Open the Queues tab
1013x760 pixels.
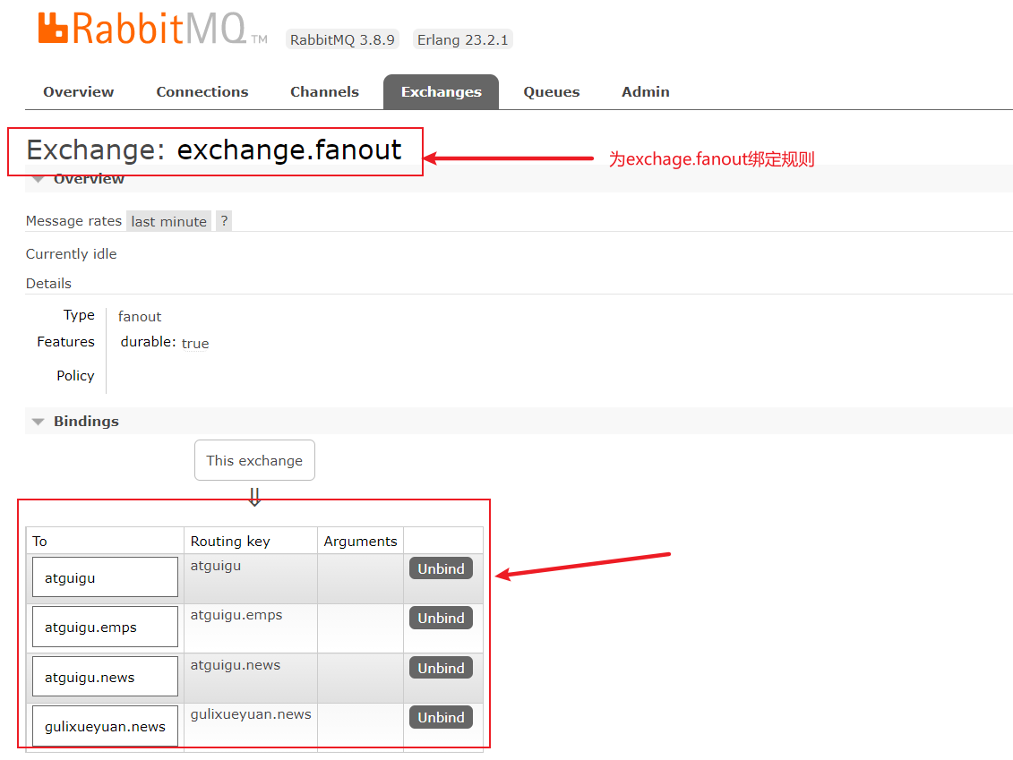551,91
